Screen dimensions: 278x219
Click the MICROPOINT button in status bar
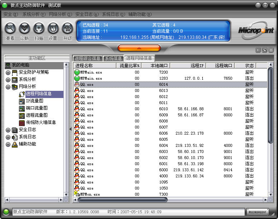(x=258, y=212)
